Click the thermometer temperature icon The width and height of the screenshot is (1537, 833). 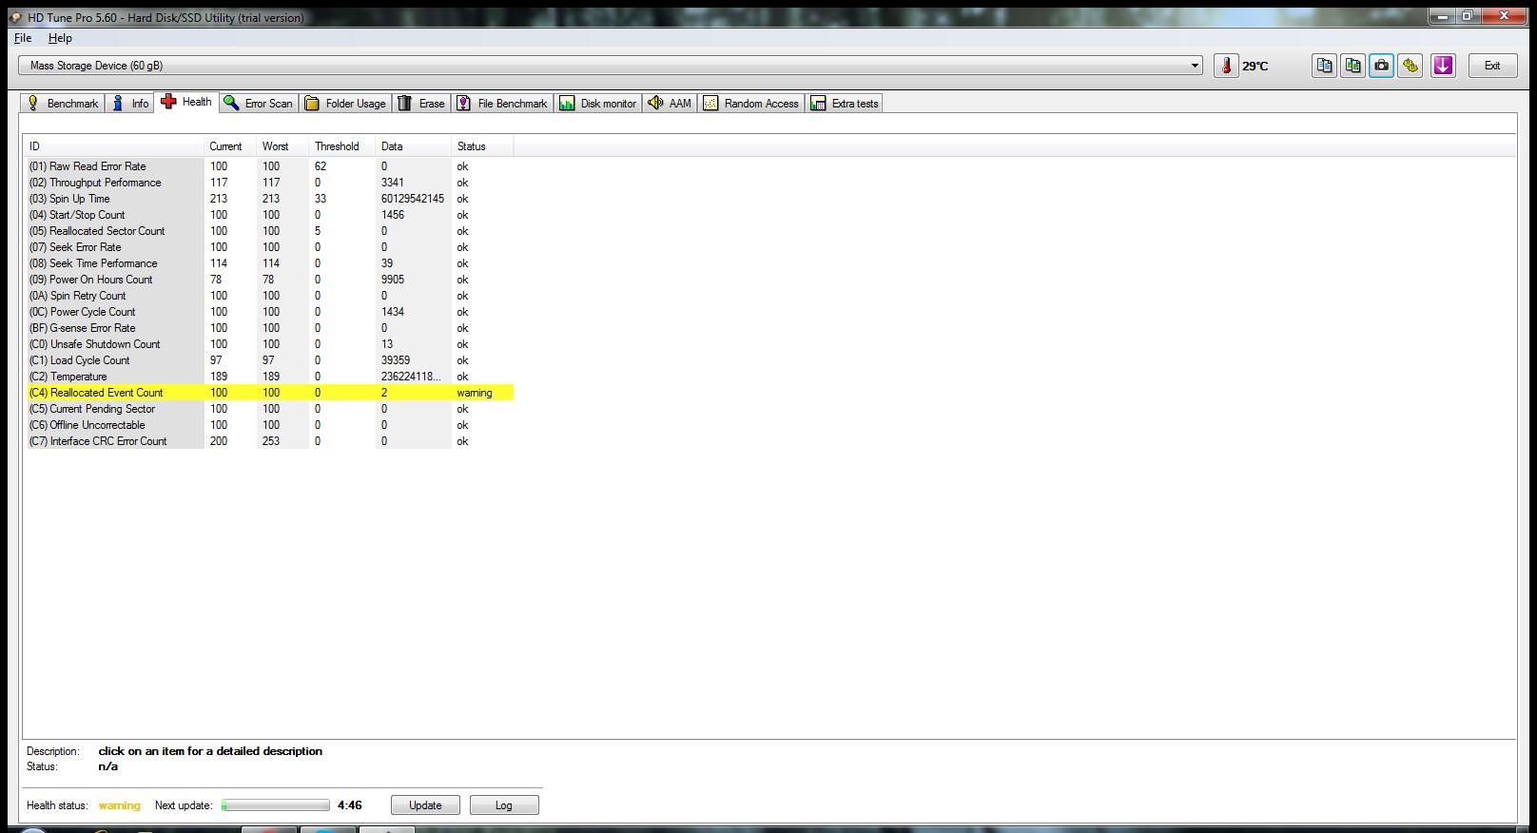tap(1226, 66)
